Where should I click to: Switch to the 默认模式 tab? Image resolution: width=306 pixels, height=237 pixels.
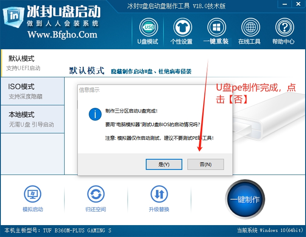(x=32, y=62)
